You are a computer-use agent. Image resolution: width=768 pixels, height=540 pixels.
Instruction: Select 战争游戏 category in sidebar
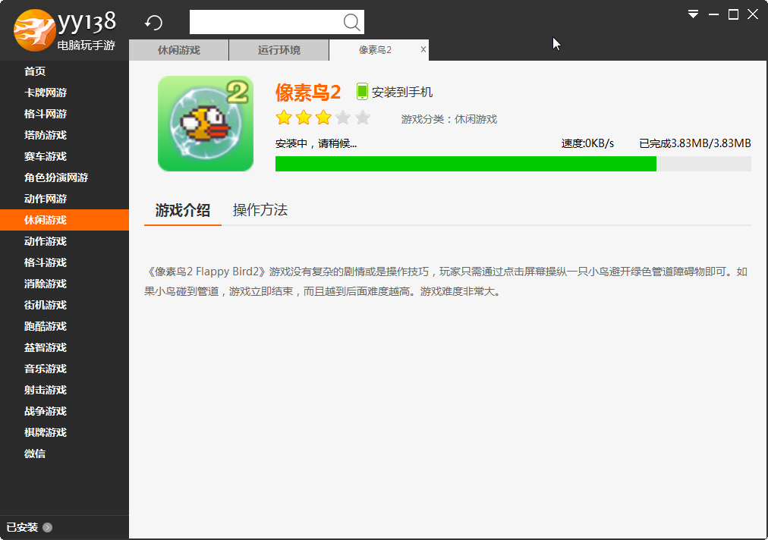click(46, 411)
